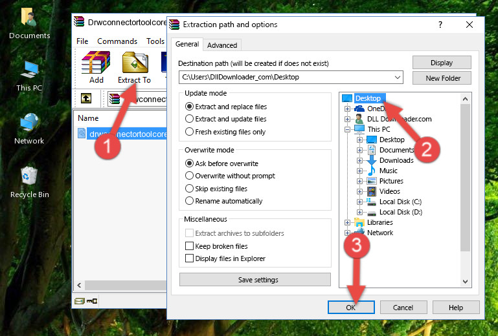Click OK to start extraction
498x336 pixels.
[351, 308]
